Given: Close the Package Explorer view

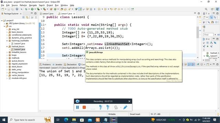Looking at the screenshot, I should tap(21, 14).
